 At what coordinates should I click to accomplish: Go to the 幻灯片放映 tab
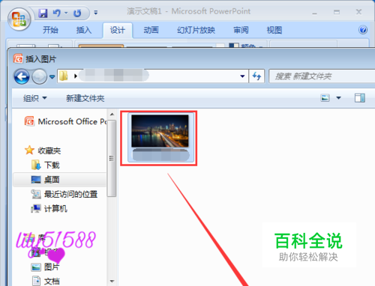(x=196, y=30)
